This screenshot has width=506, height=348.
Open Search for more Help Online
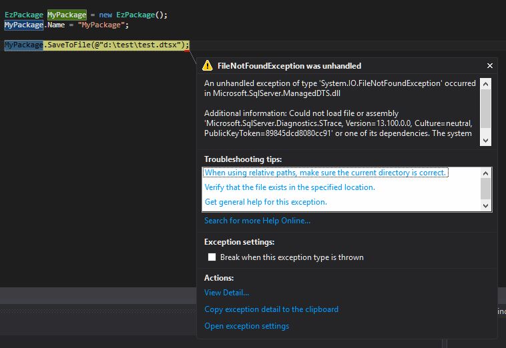click(257, 221)
